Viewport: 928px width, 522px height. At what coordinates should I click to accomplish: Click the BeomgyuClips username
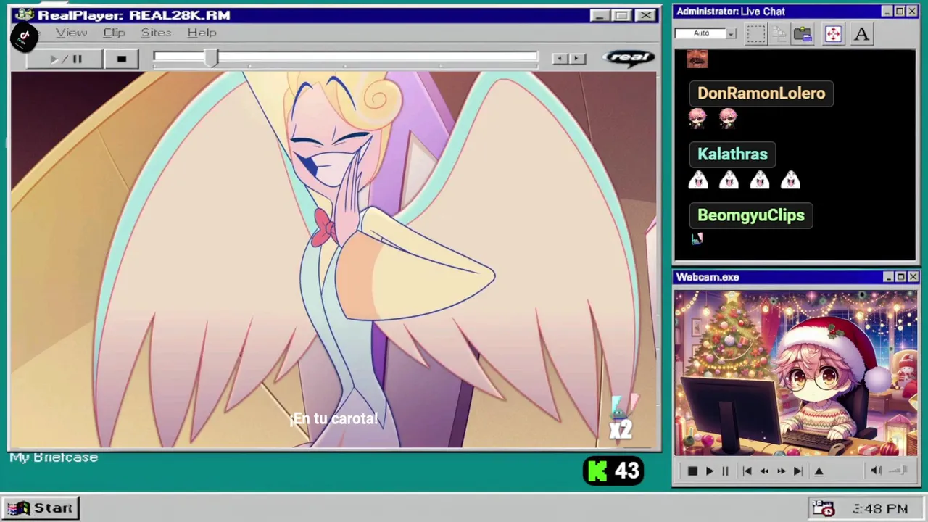tap(751, 215)
